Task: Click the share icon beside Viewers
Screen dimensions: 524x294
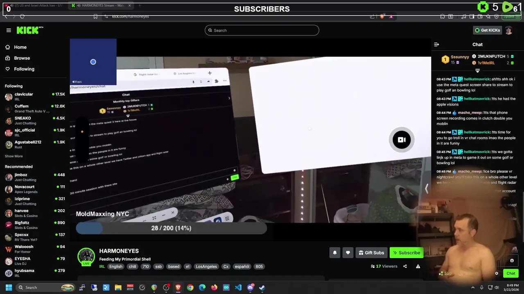Action: 405,266
